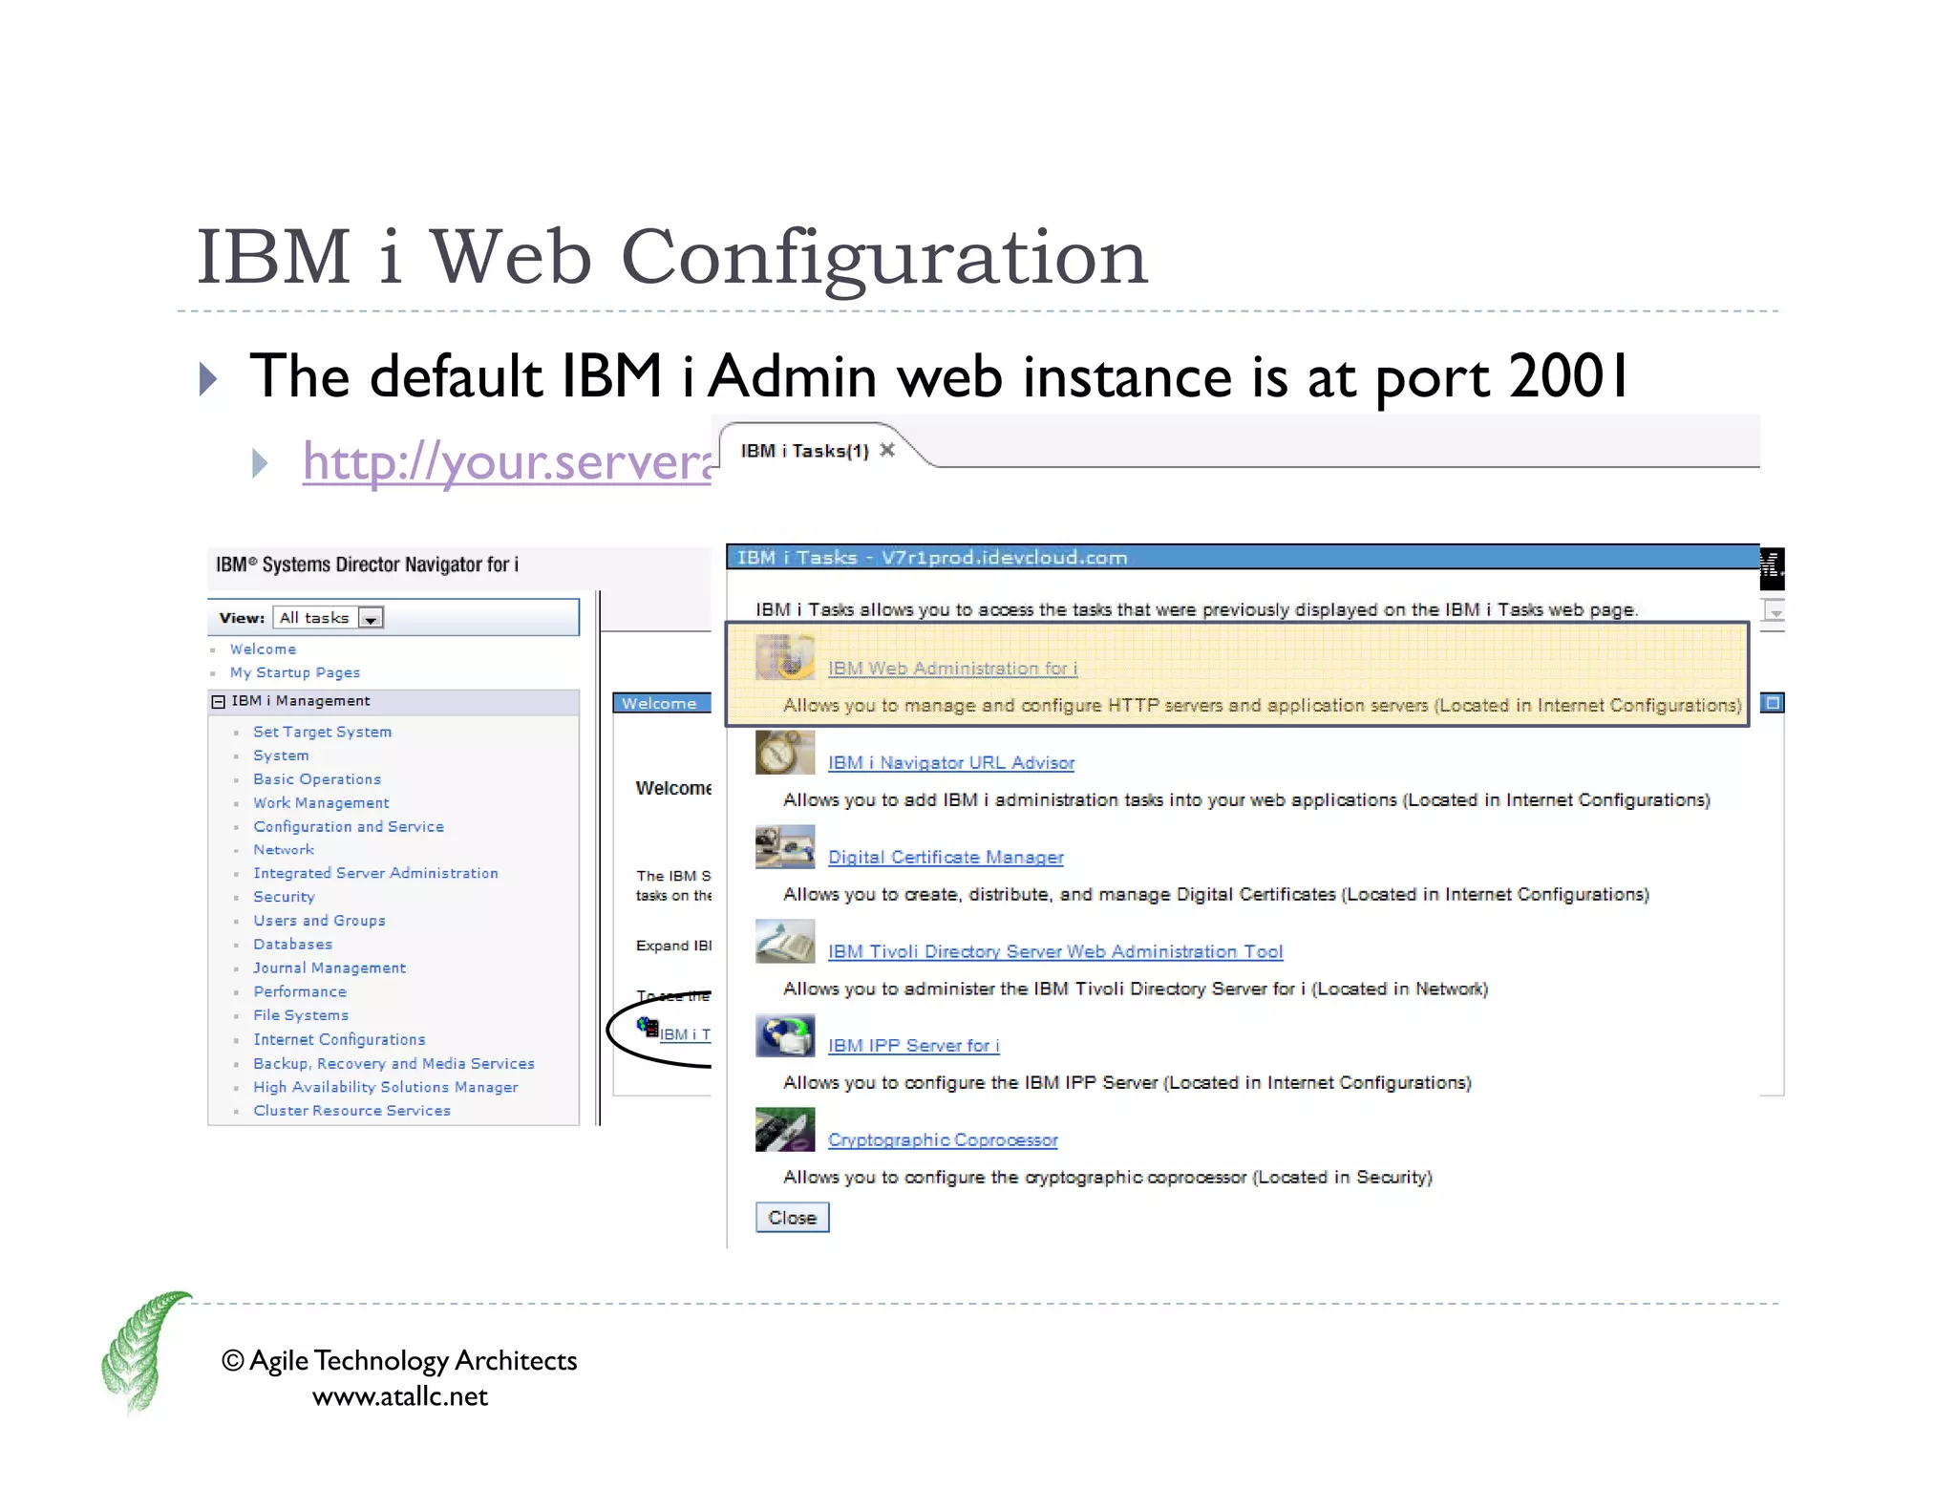Open the View All tasks dropdown
The width and height of the screenshot is (1956, 1511).
[x=371, y=618]
